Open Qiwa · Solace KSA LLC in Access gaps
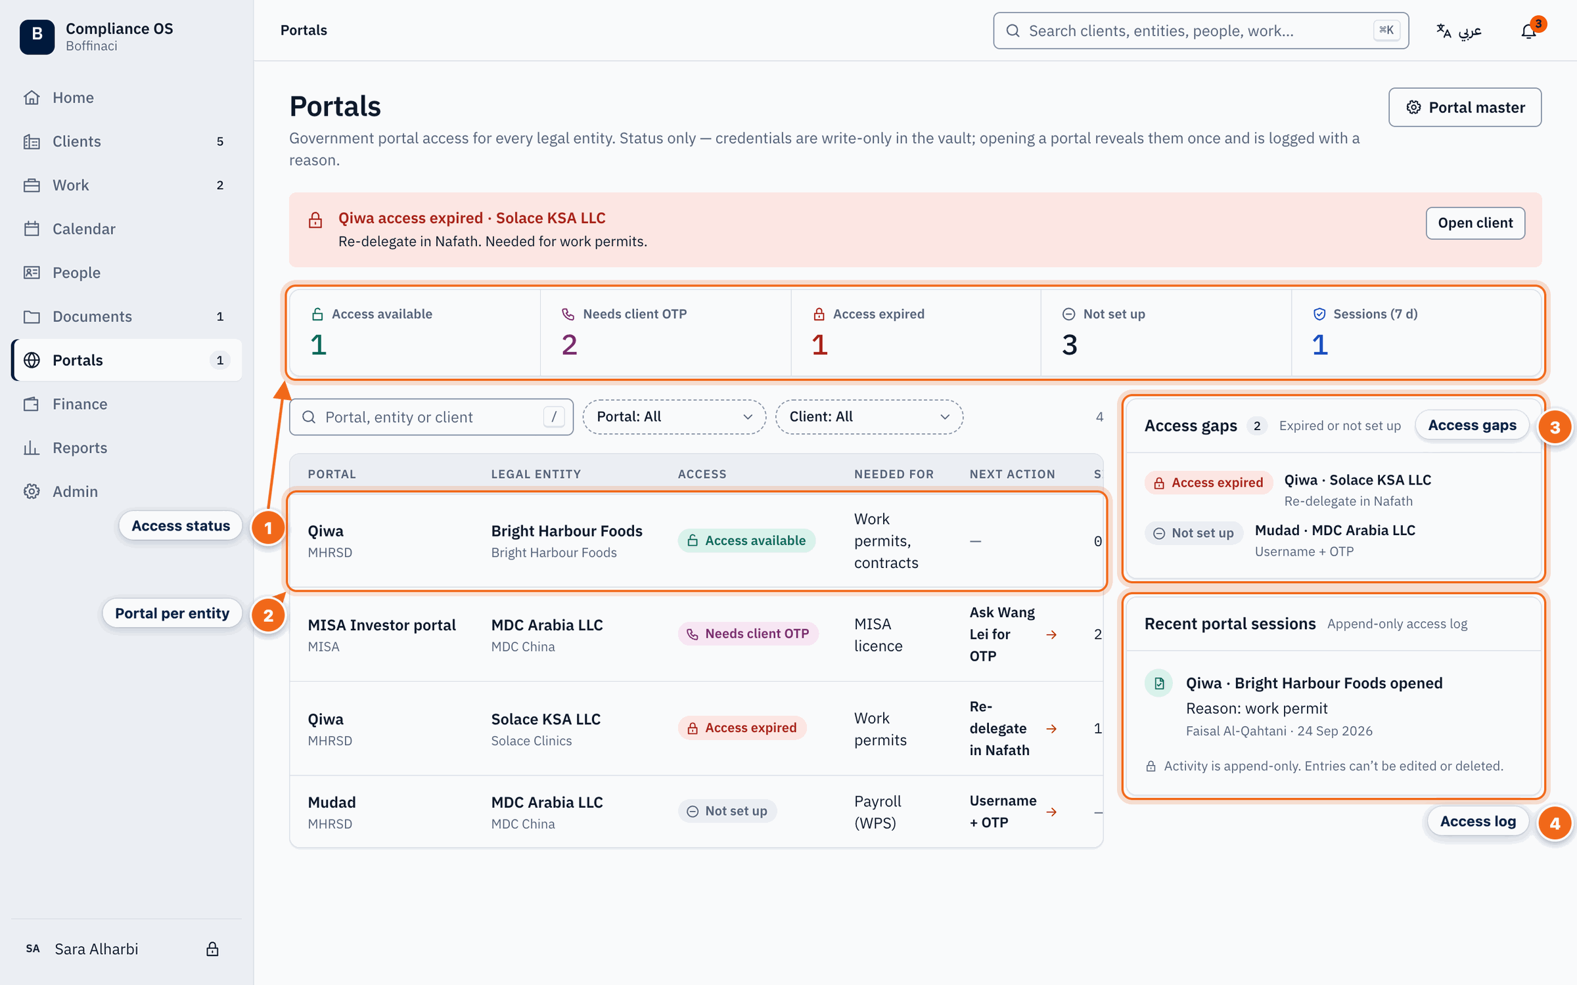The image size is (1577, 985). point(1334,490)
